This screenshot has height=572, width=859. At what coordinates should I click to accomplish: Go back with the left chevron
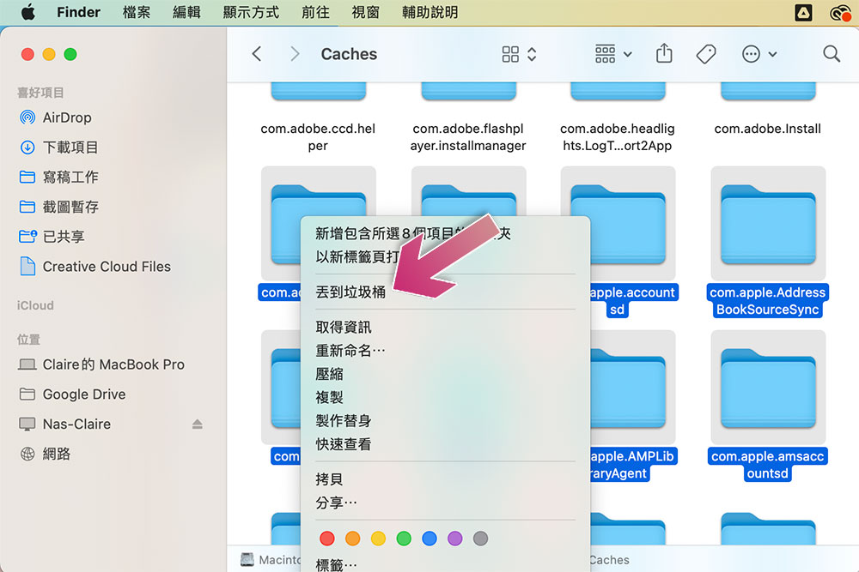click(x=256, y=53)
